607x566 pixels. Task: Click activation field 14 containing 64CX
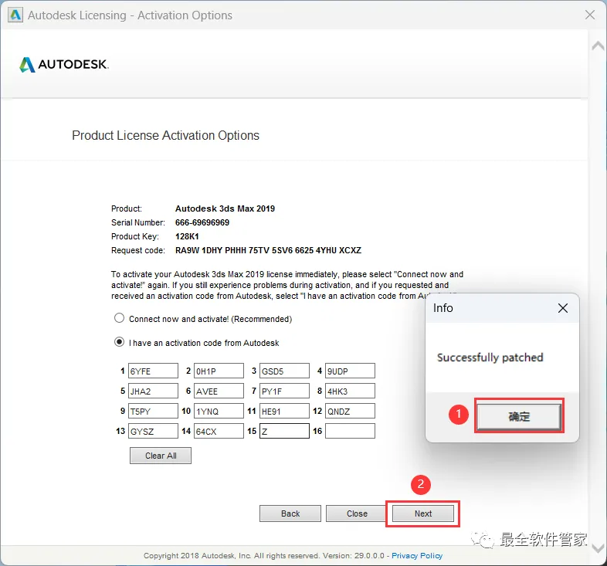[x=219, y=432]
